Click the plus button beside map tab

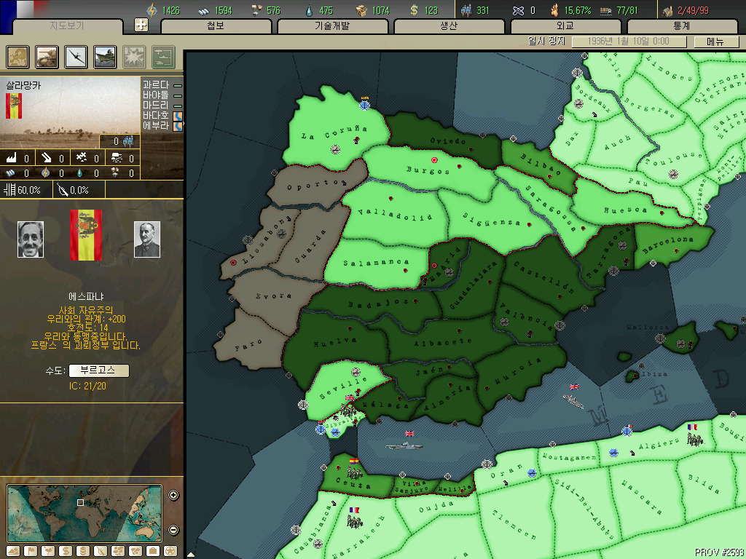(x=141, y=25)
